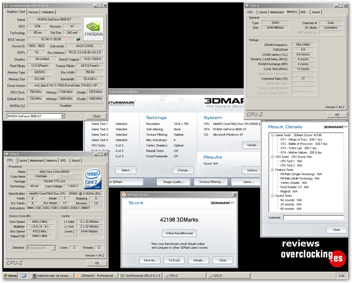Viewport: 352px width, 283px height.
Task: Click the bottom-left CPU-Z window title icon
Action: (x=7, y=154)
